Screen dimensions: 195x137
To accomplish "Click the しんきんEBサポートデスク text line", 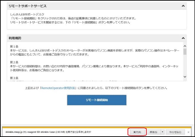I will tap(27, 14).
